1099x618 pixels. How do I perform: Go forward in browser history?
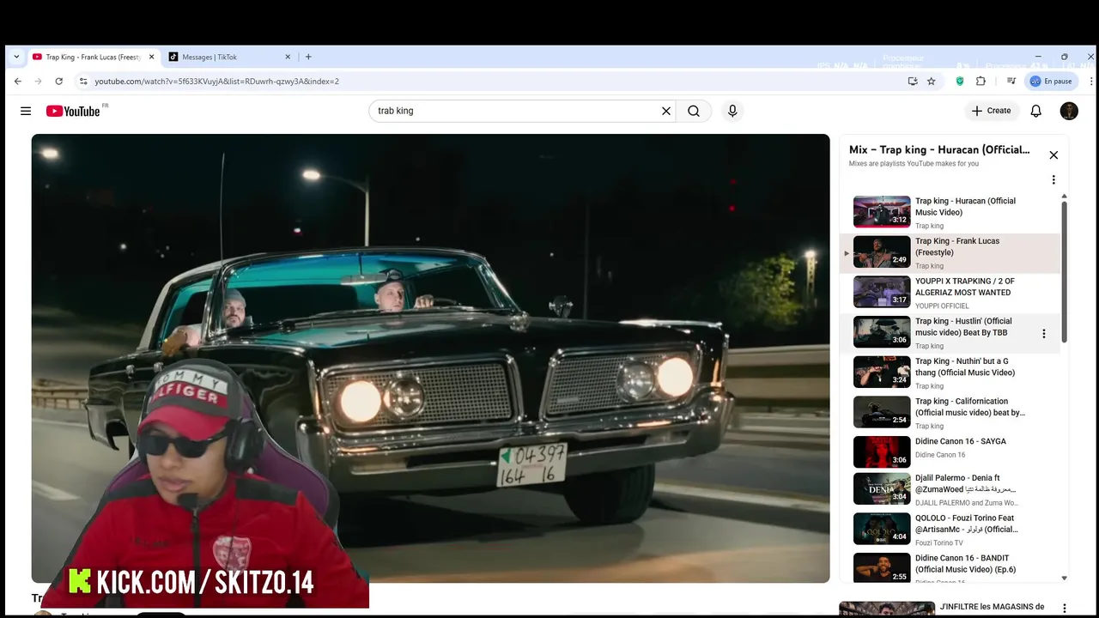(x=38, y=81)
